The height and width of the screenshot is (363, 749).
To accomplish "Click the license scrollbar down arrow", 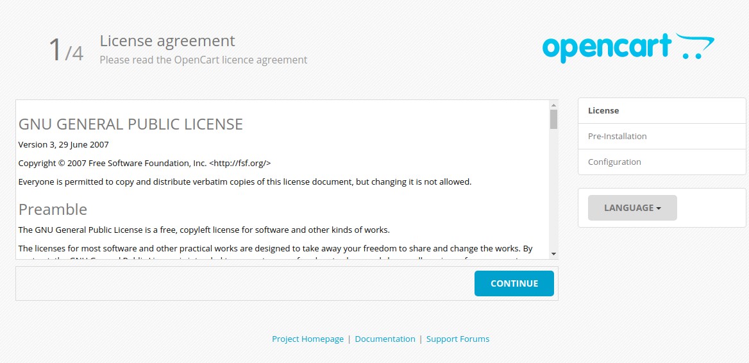I will point(553,253).
